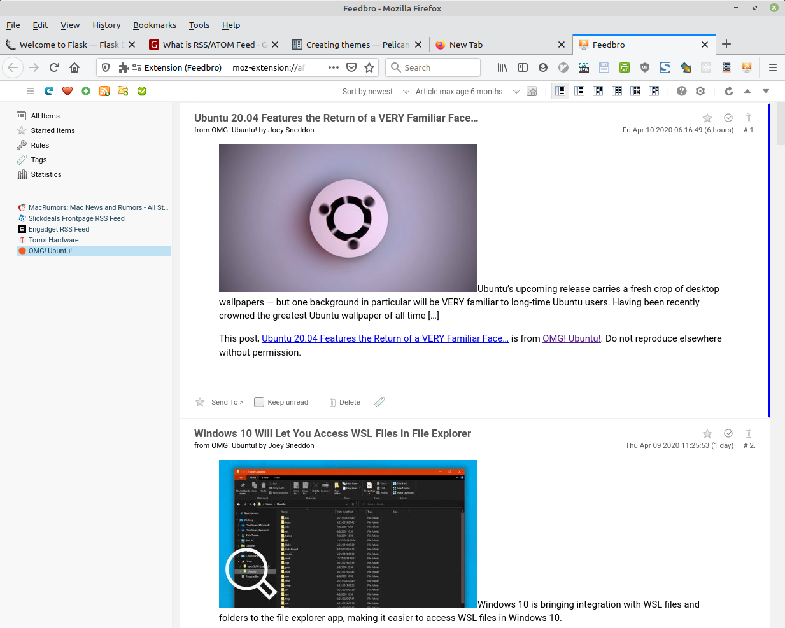Open the Article max age dropdown
Screen dimensions: 785x628
click(467, 92)
